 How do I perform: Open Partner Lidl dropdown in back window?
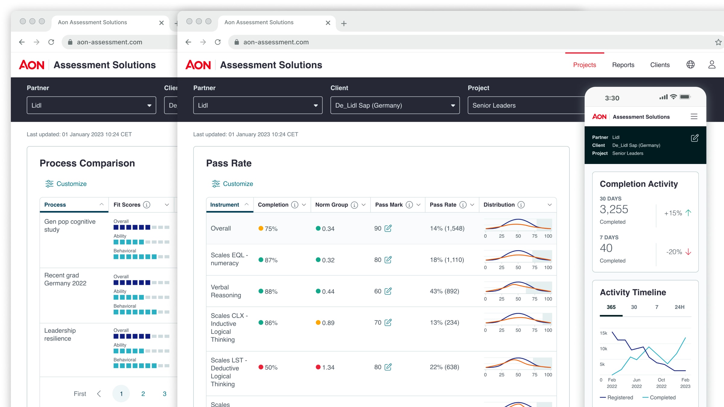point(91,105)
